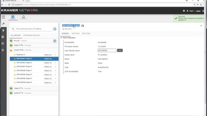Open the list icon in the sidebar

[3, 43]
